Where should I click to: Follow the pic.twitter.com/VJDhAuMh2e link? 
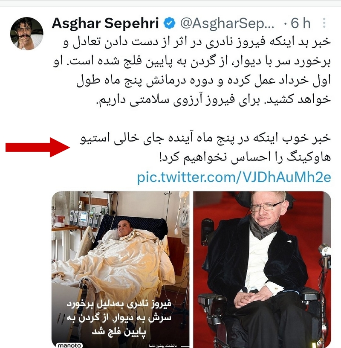click(234, 177)
